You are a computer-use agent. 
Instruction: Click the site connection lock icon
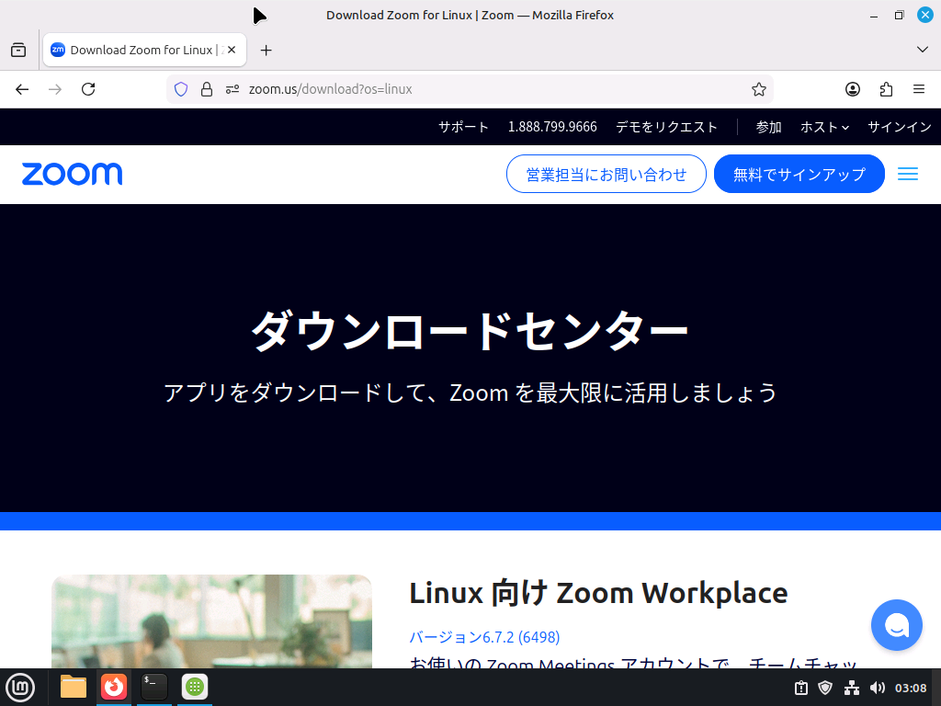208,89
